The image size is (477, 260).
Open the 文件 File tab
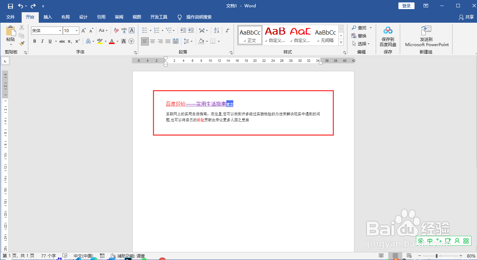(x=10, y=17)
